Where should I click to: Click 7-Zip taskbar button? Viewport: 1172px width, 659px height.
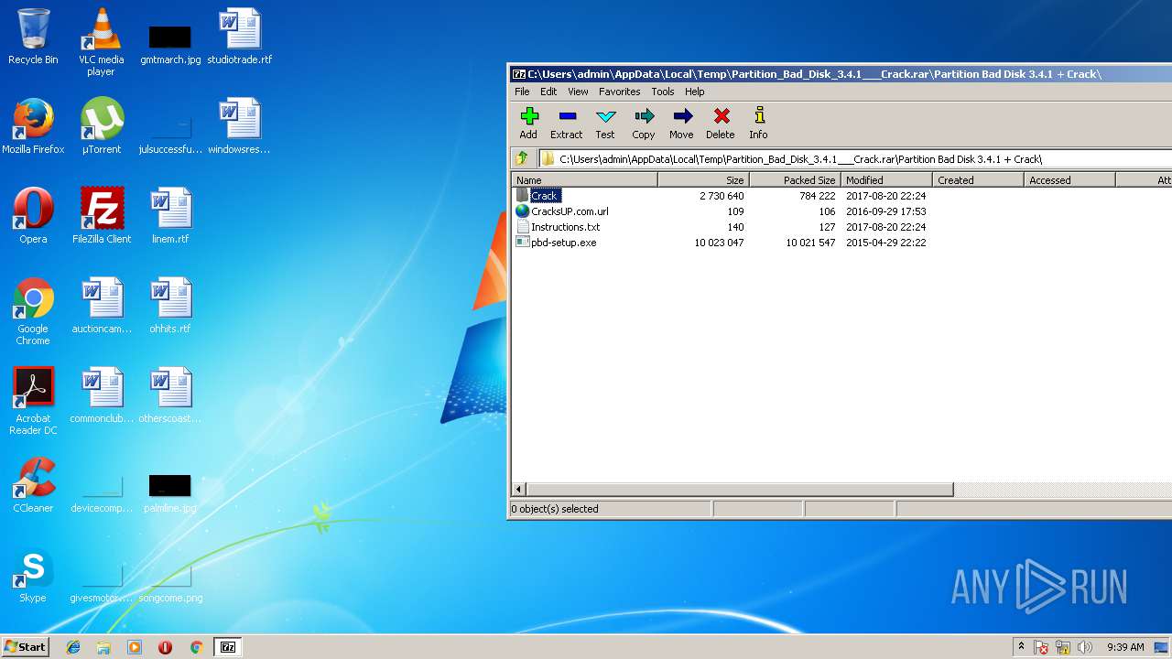(x=227, y=647)
